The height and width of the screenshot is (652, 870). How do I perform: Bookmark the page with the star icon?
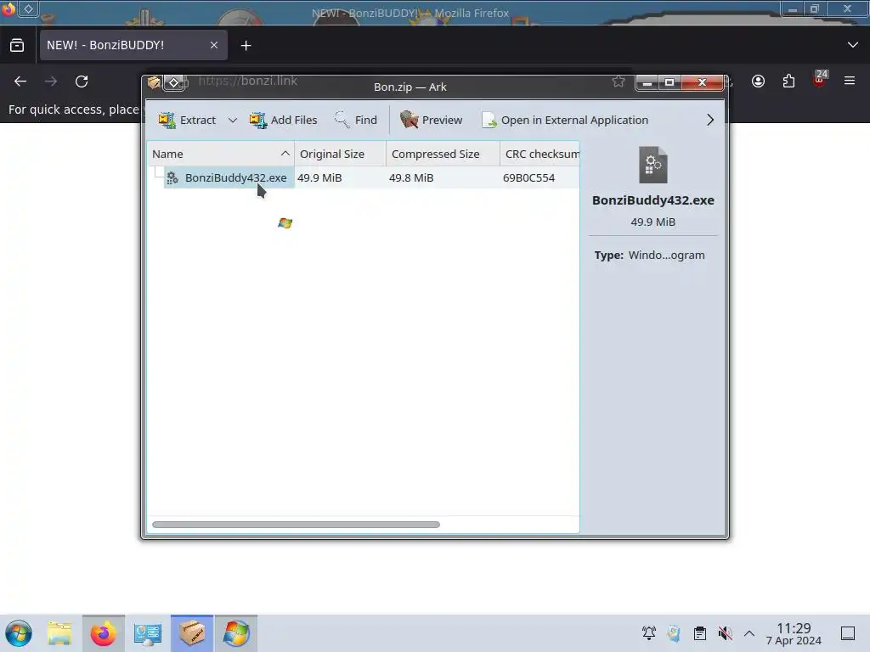(x=619, y=82)
